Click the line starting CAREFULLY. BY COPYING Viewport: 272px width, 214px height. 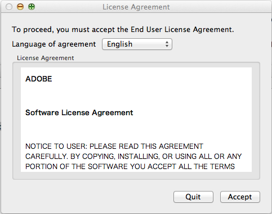click(133, 156)
